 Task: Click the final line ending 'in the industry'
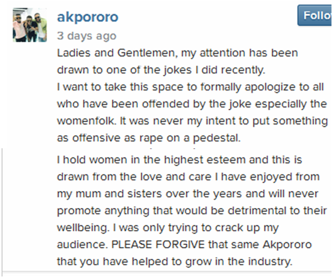(175, 261)
